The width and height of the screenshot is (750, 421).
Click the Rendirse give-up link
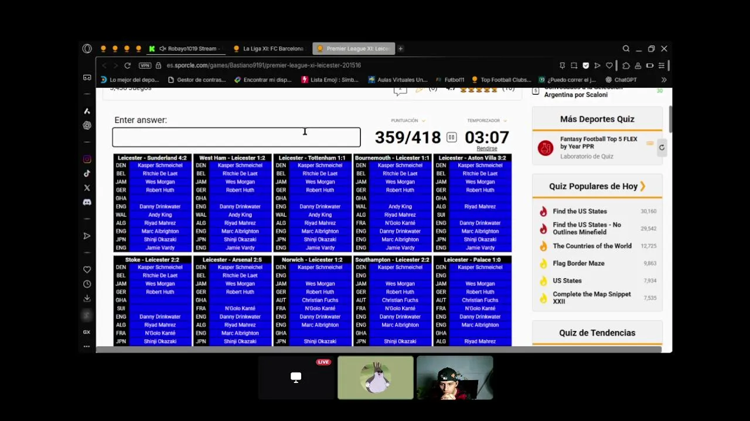[487, 149]
